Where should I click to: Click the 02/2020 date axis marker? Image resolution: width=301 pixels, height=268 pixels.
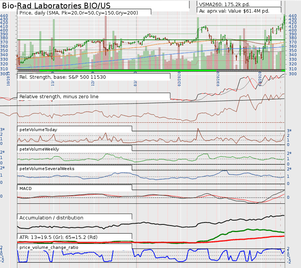[179, 79]
